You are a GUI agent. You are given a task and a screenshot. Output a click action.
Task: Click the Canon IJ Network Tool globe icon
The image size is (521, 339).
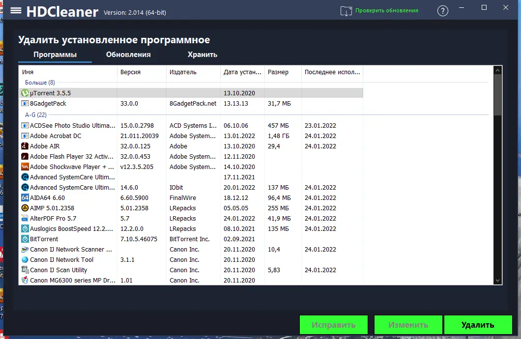(x=25, y=259)
